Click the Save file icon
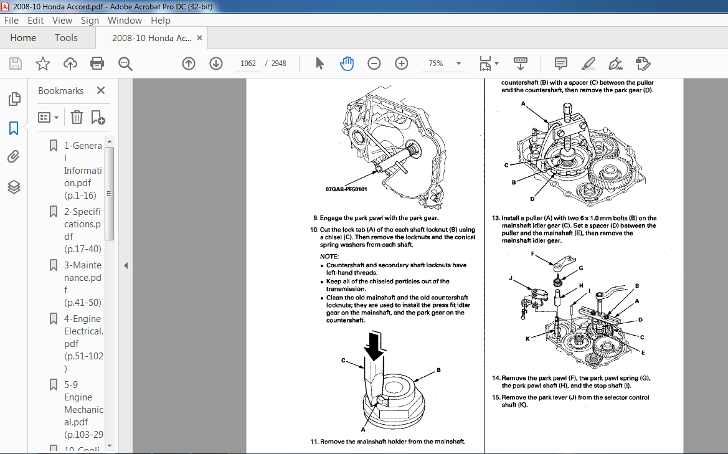The height and width of the screenshot is (454, 728). coord(16,64)
